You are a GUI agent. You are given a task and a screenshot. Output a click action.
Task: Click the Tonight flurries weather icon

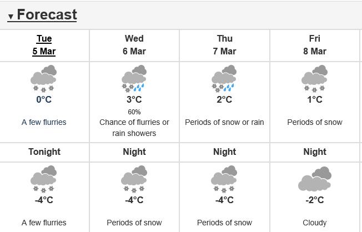(x=44, y=179)
